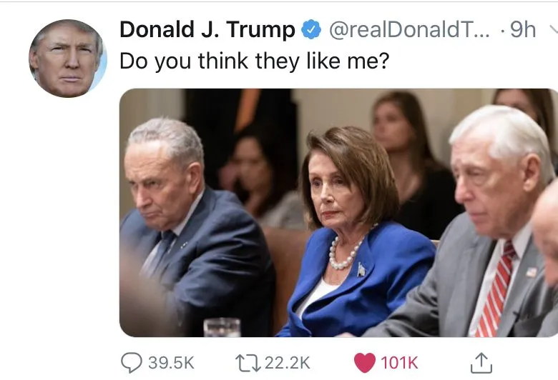Open tweet text 'Do you think they like me?'
Viewport: 558px width, 380px height.
pos(255,61)
